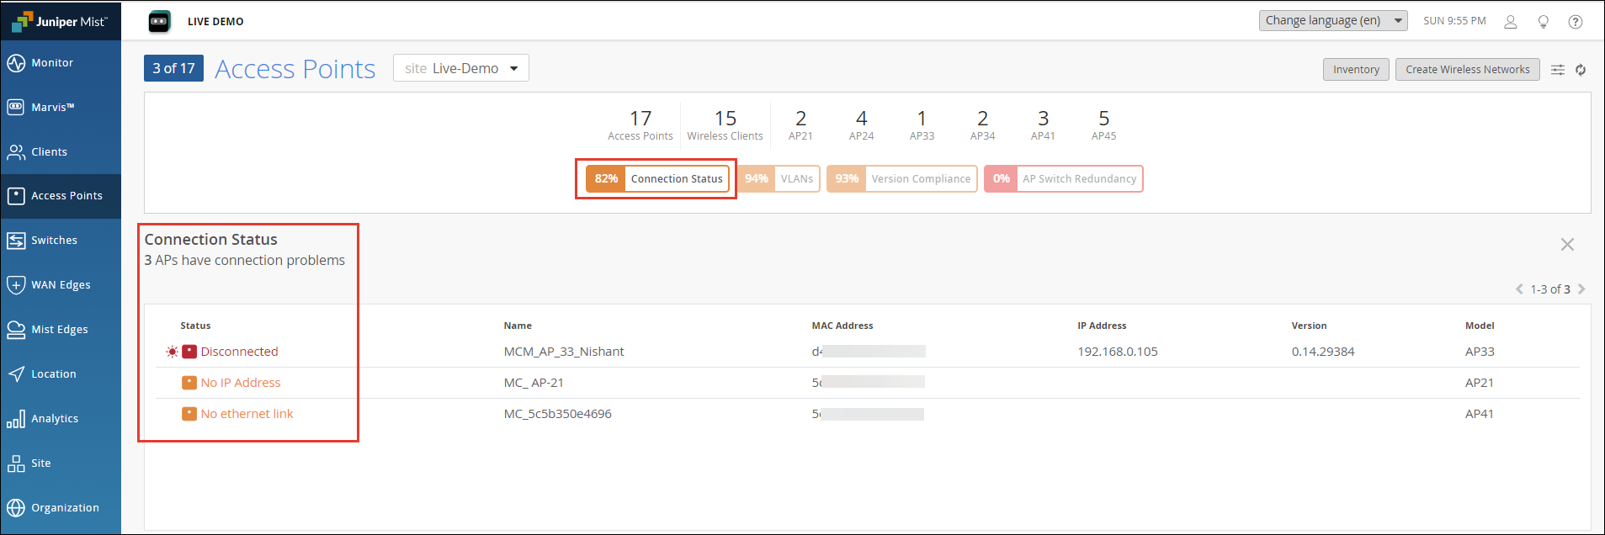Open the help question mark icon
1605x535 pixels.
click(x=1575, y=22)
